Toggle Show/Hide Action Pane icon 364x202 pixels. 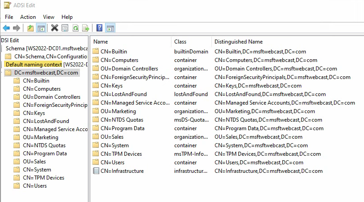pos(110,28)
